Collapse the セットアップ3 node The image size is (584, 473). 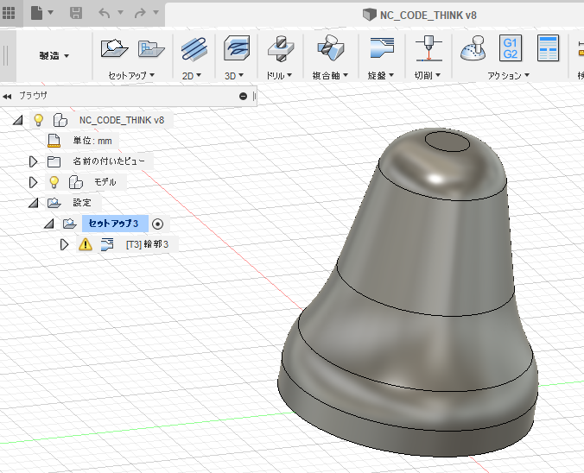click(48, 224)
